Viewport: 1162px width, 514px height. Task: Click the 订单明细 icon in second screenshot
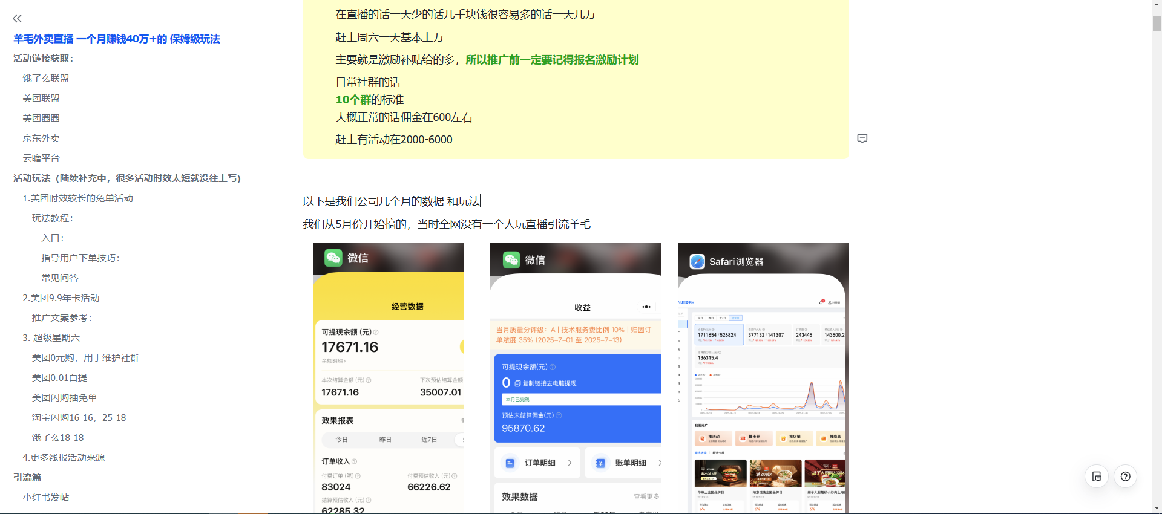point(510,463)
